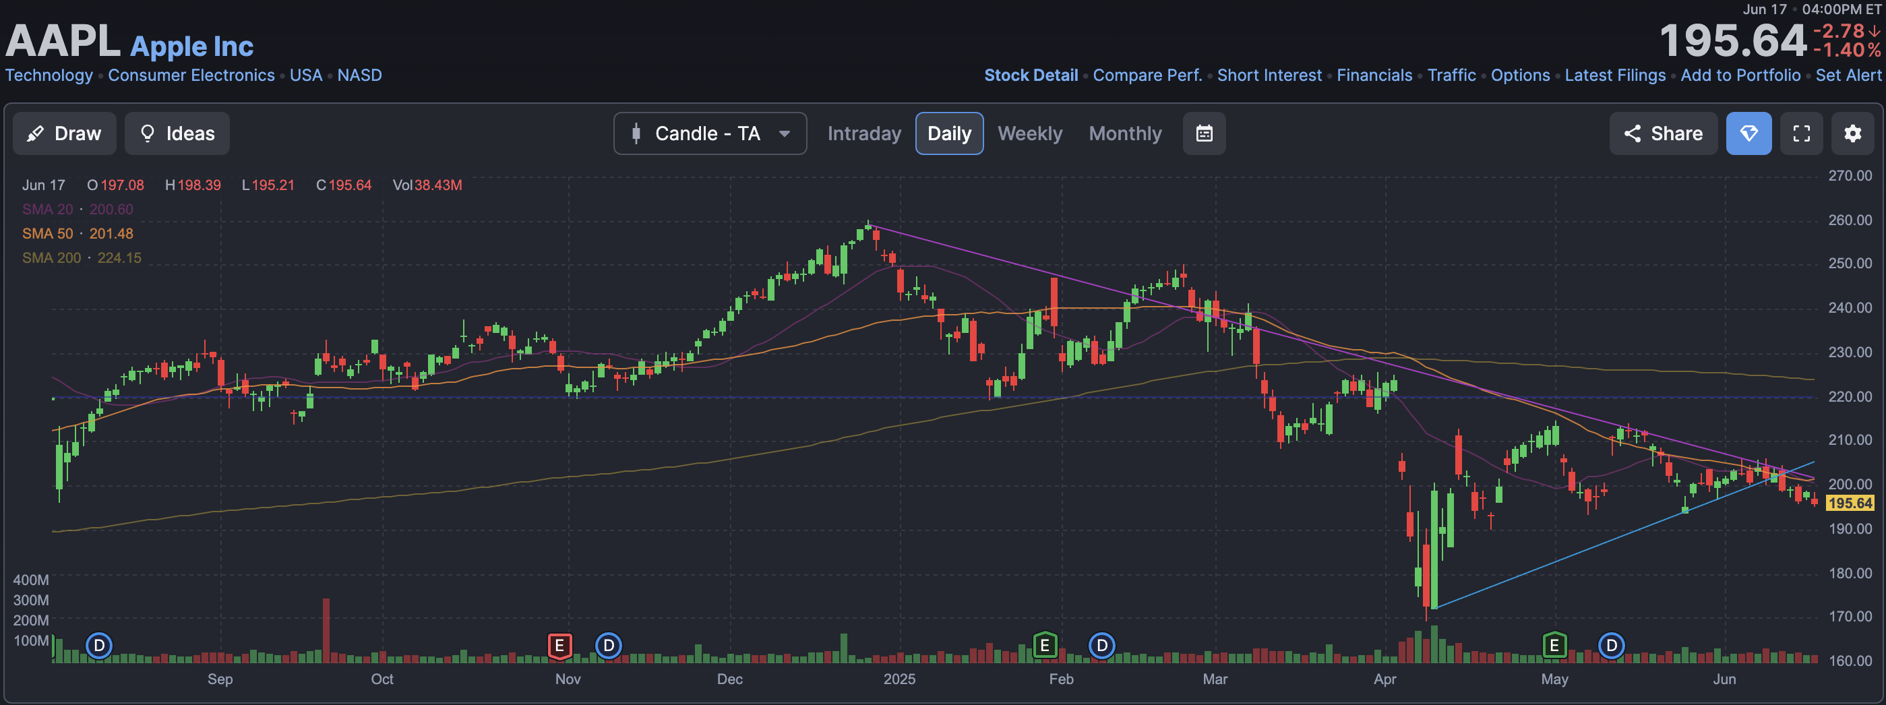
Task: Click the 2025 label on time axis
Action: [899, 679]
